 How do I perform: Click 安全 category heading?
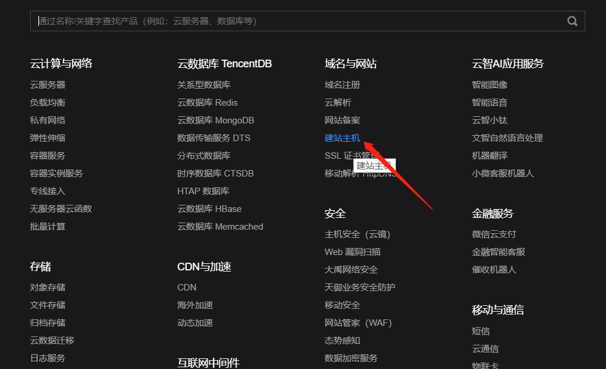(x=335, y=213)
